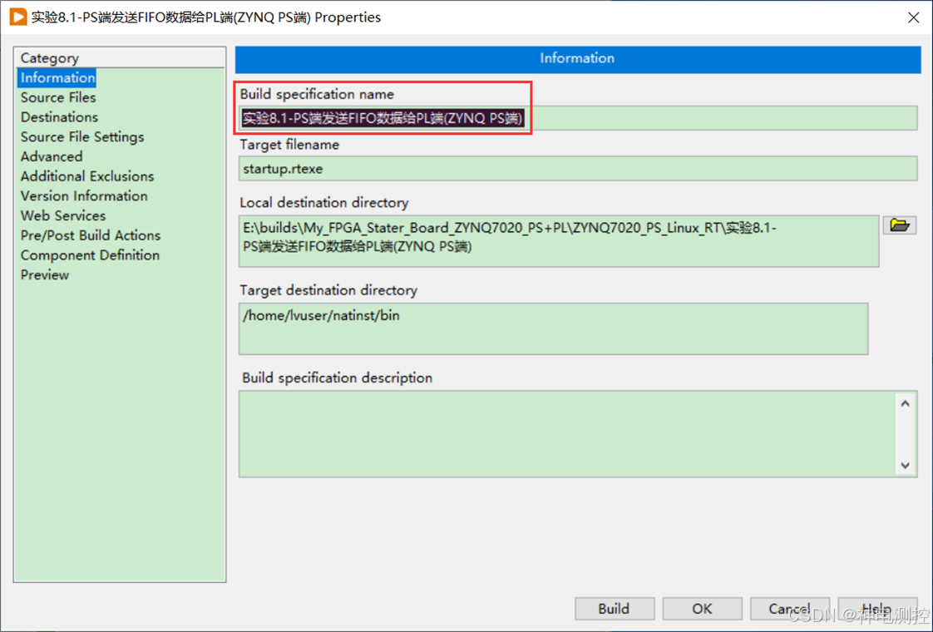Go to Advanced category
This screenshot has width=933, height=632.
52,156
